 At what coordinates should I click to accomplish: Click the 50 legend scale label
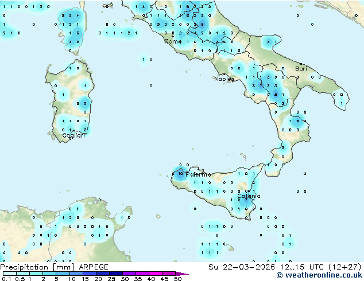tap(177, 279)
